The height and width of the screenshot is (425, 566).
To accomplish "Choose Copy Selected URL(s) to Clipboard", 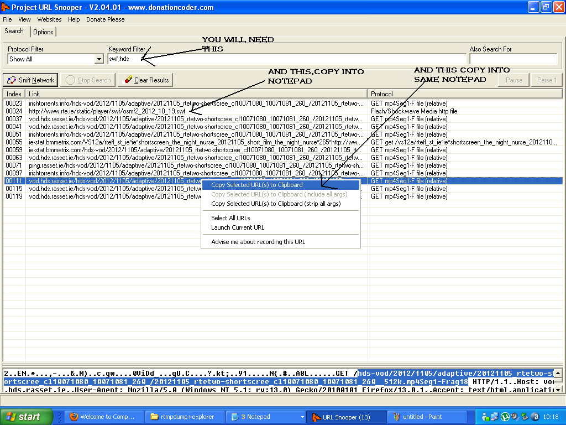I will point(280,185).
